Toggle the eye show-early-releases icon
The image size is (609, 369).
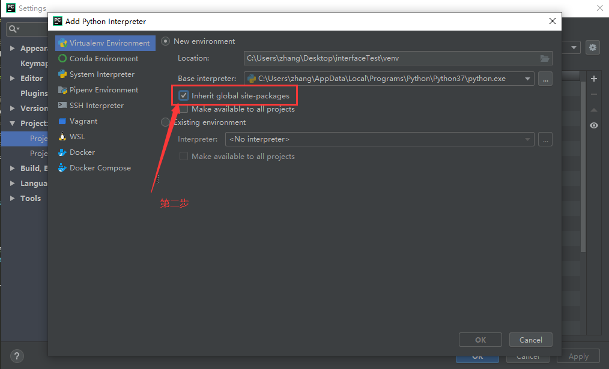594,125
